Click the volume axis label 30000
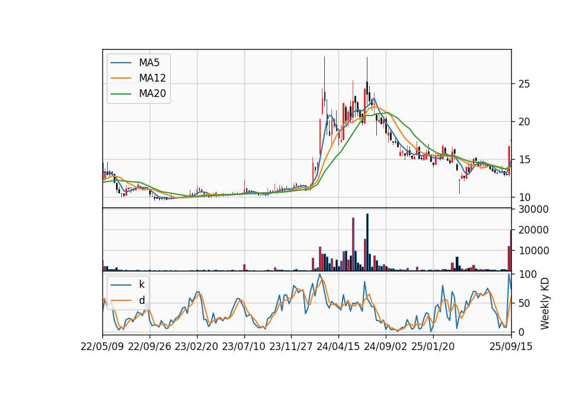This screenshot has height=408, width=568. [534, 209]
